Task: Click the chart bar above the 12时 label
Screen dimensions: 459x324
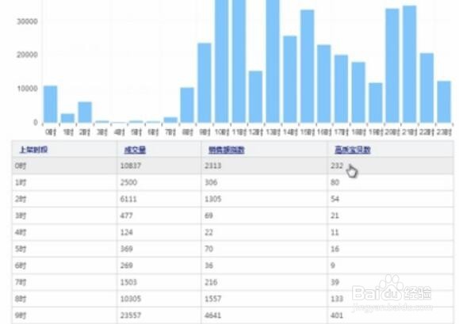Action: [255, 97]
